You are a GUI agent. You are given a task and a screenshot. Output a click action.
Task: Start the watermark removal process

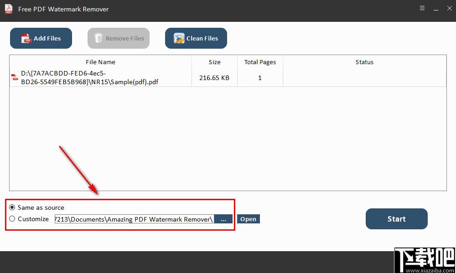coord(396,219)
